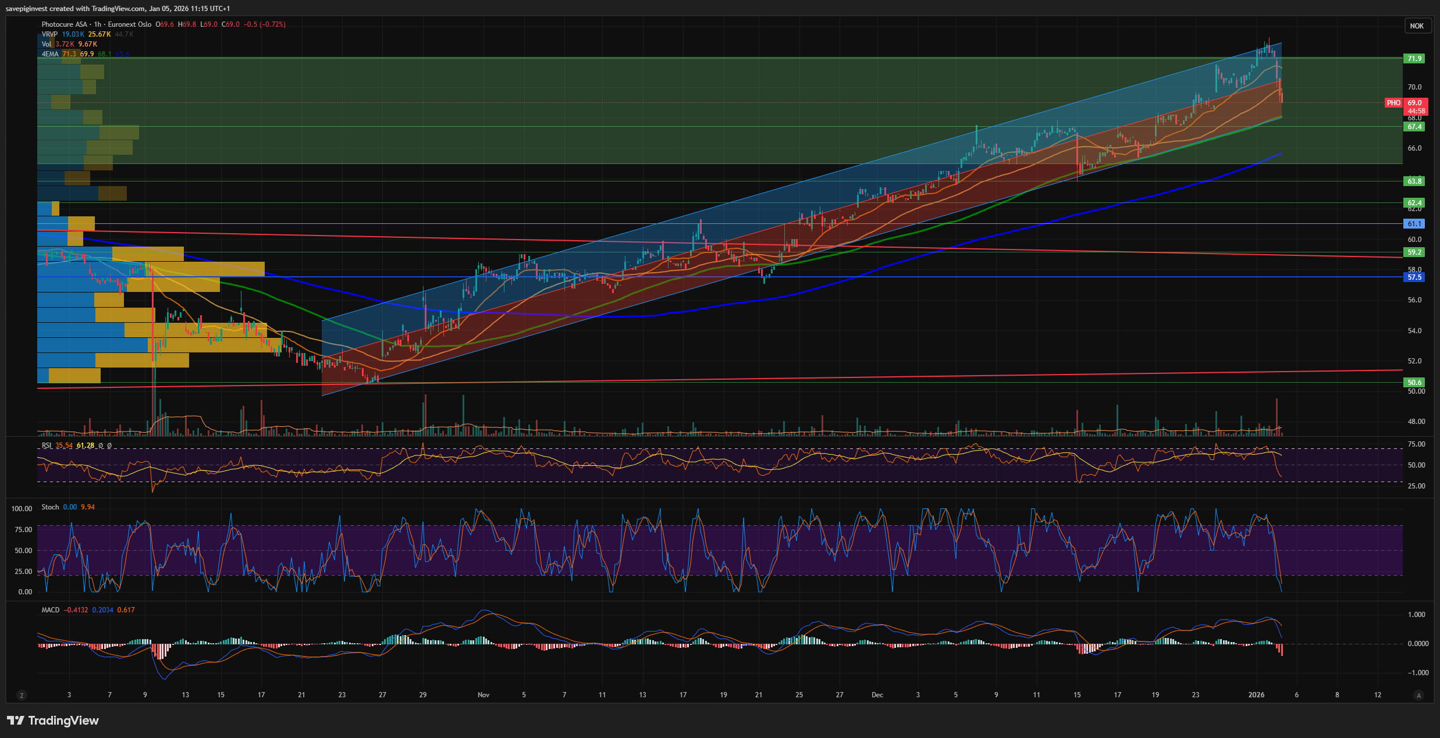This screenshot has height=738, width=1440.
Task: Click the savepiginvest TradingView.com header text
Action: [x=118, y=8]
